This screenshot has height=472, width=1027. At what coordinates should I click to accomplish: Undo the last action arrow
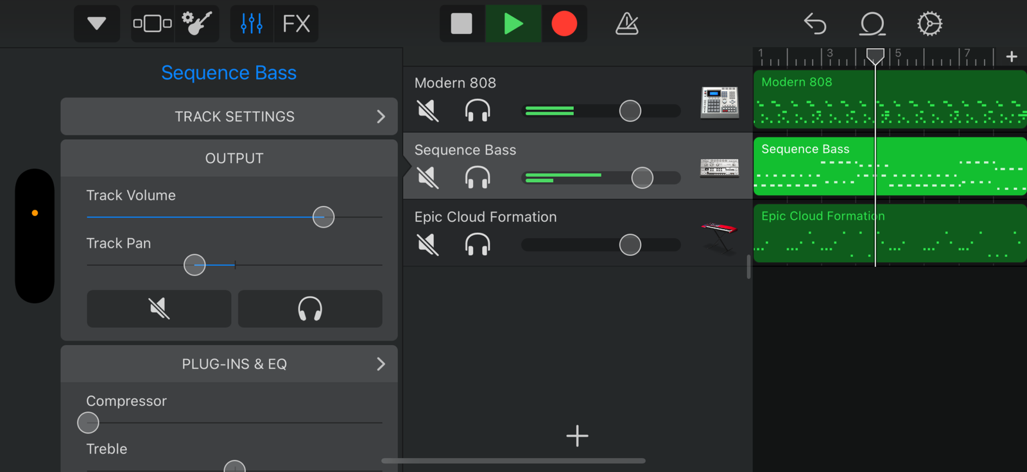click(x=815, y=24)
